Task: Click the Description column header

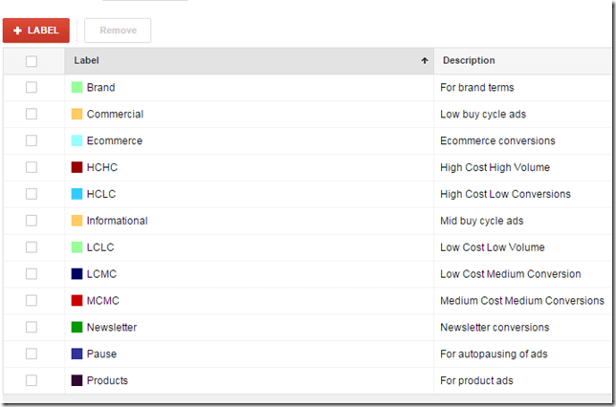Action: [x=469, y=61]
